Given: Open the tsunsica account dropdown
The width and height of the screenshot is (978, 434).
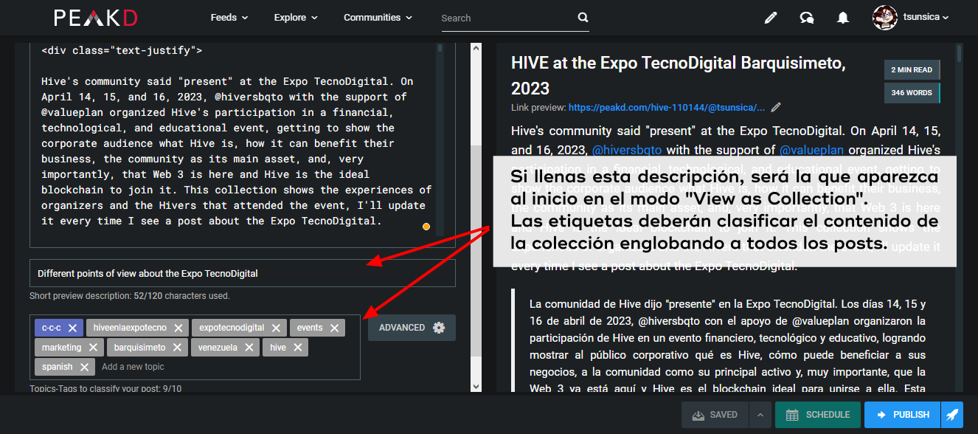Looking at the screenshot, I should [926, 18].
